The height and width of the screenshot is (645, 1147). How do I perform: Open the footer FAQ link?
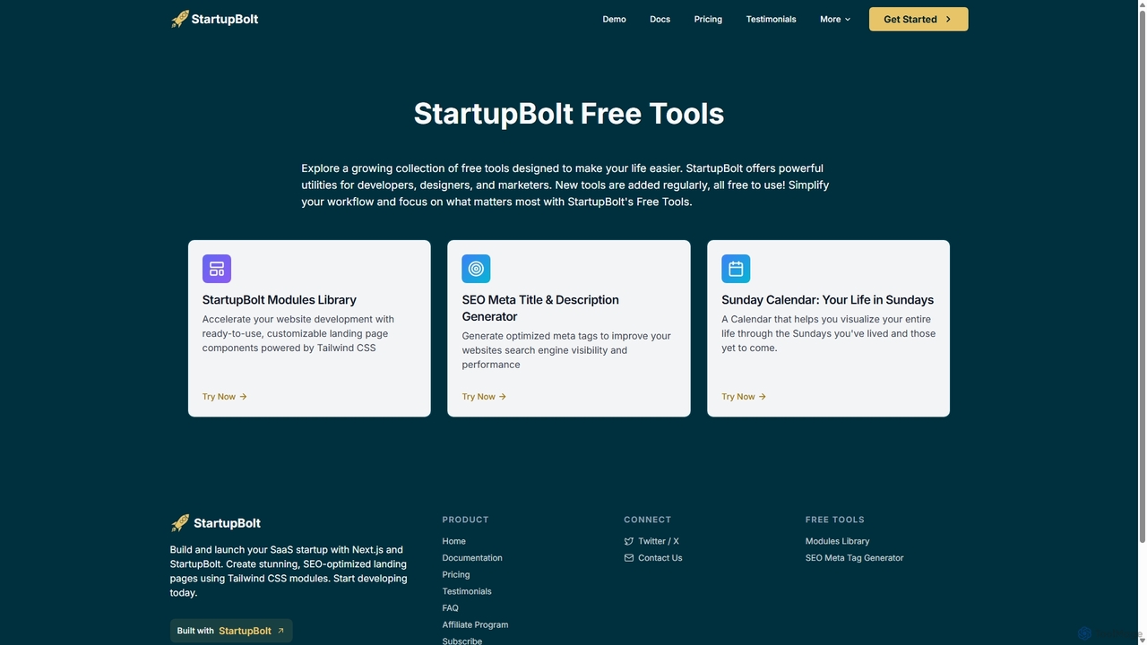(450, 608)
